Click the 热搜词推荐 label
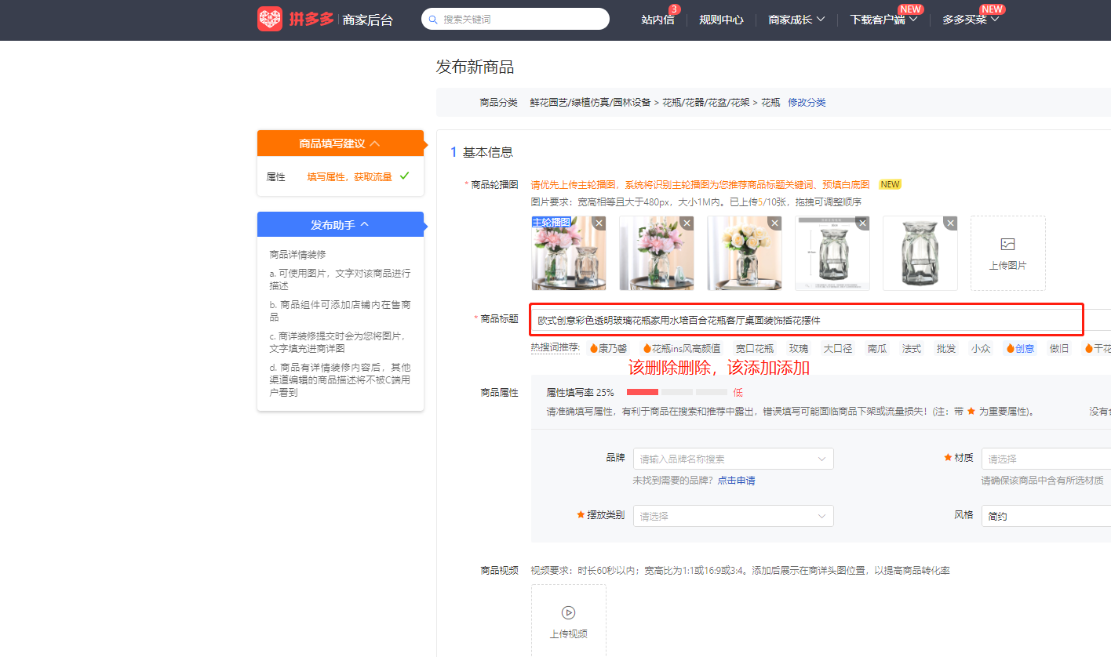Viewport: 1111px width, 657px height. 555,348
